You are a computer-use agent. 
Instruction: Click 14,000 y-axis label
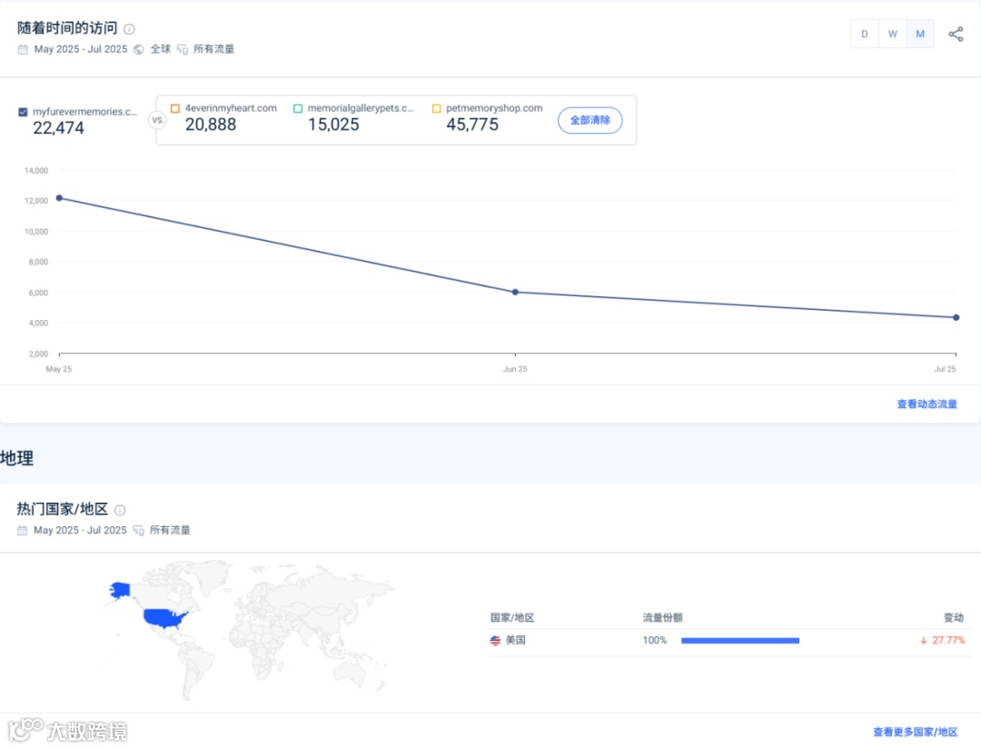[x=36, y=170]
